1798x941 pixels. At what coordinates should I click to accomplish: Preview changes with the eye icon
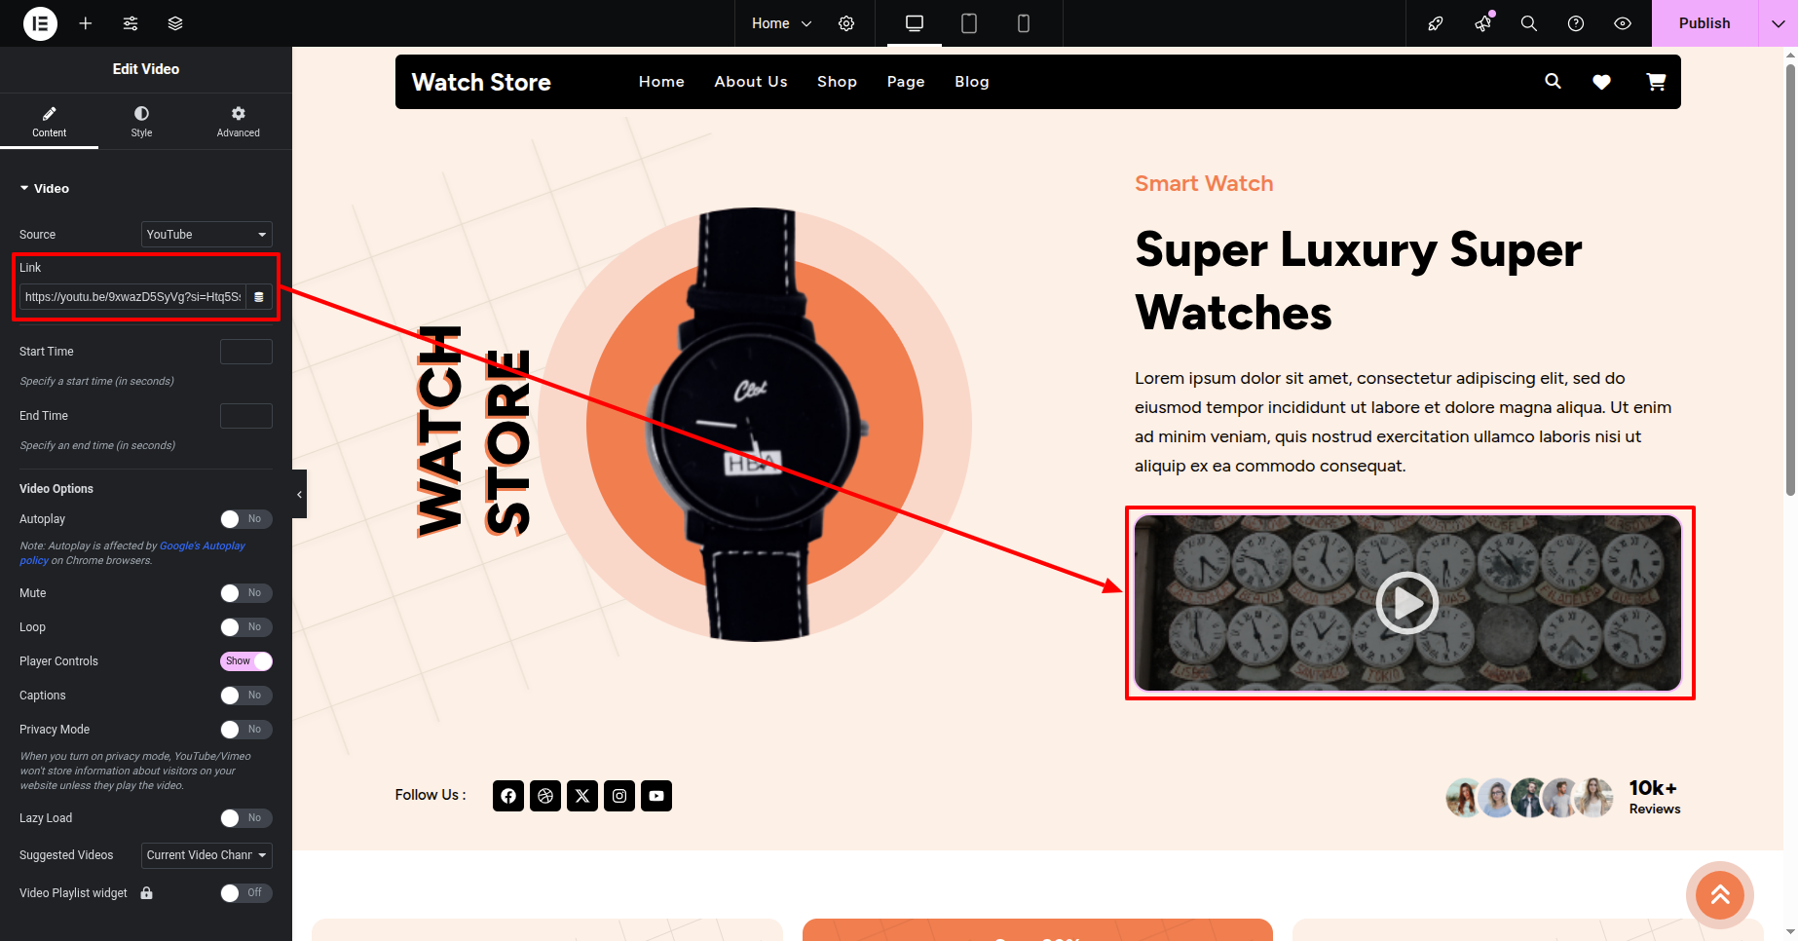coord(1623,23)
